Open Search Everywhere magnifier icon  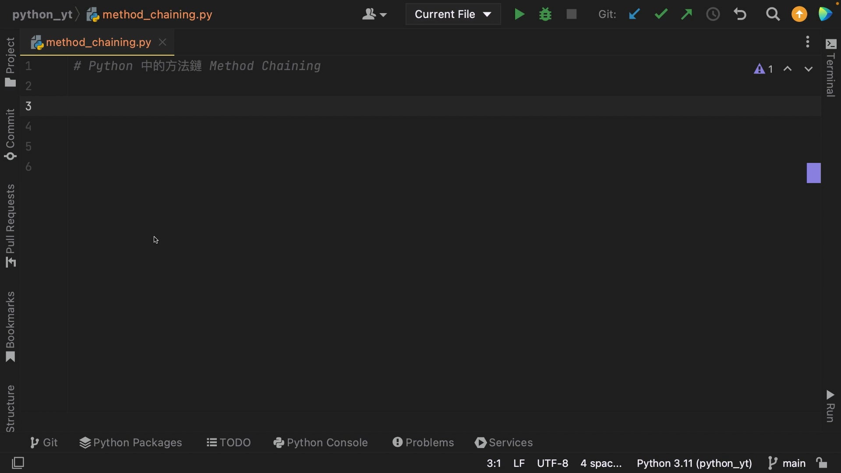[x=773, y=14]
